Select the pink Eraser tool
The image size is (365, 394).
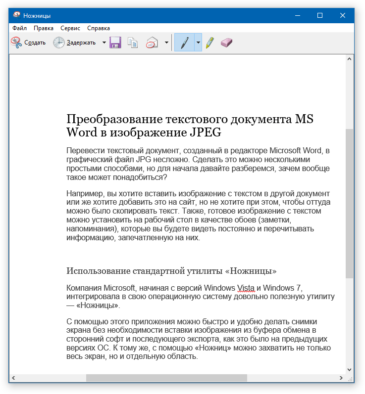click(x=226, y=43)
